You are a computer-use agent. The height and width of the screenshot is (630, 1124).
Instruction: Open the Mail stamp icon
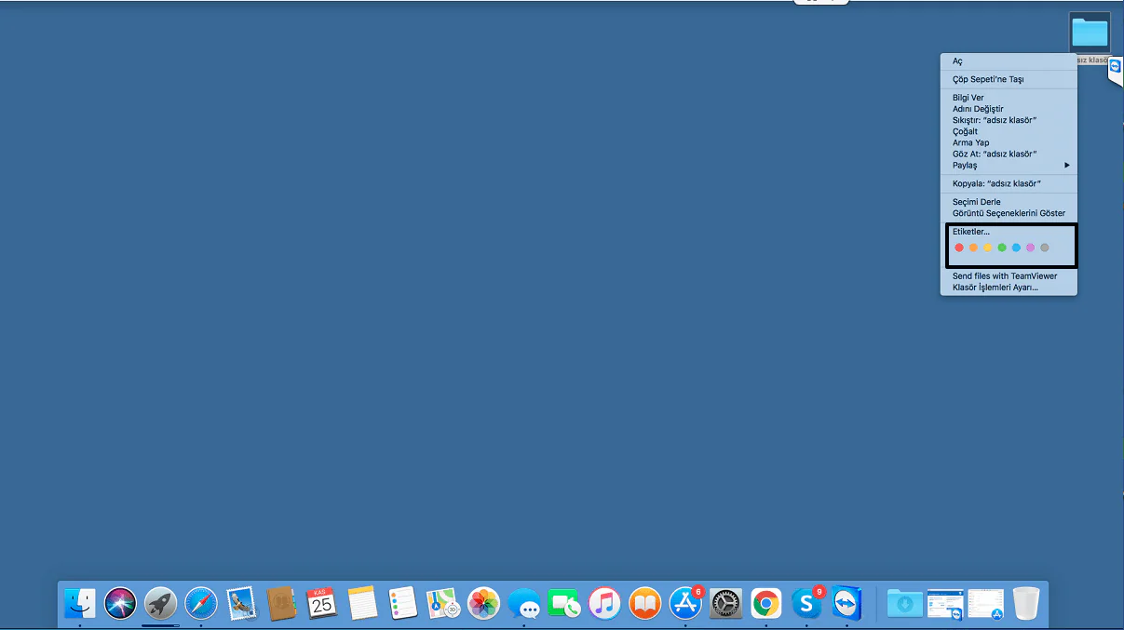coord(241,603)
